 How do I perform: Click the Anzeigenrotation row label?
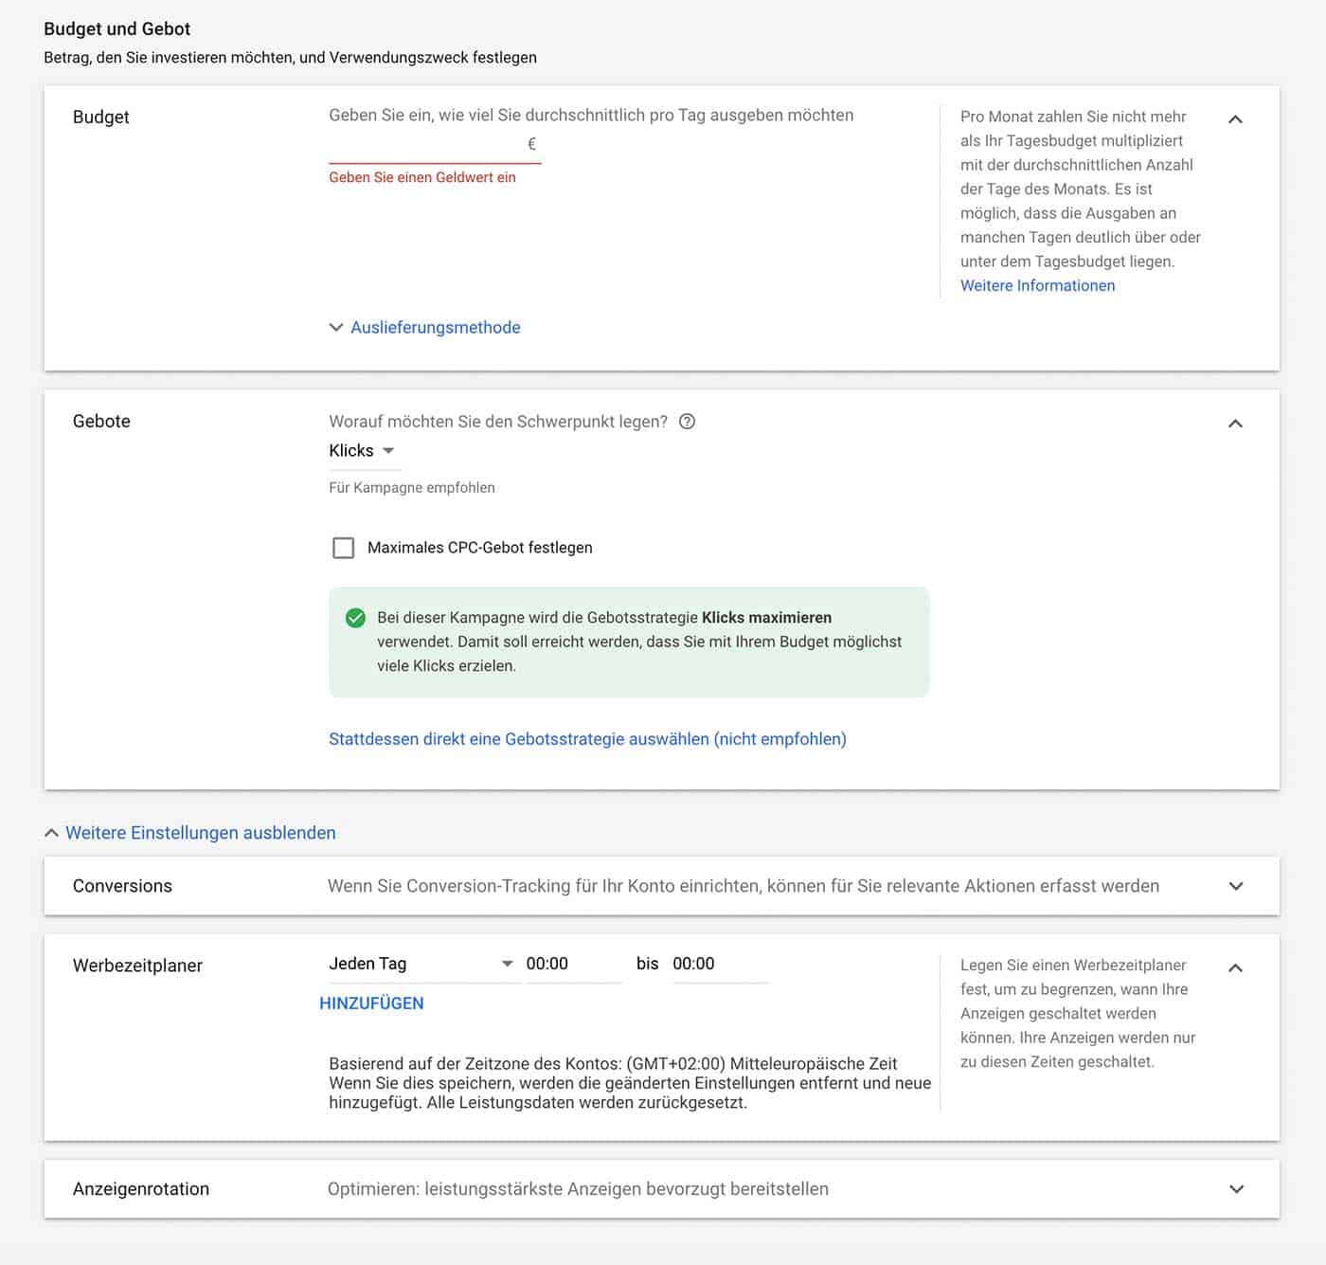[141, 1189]
